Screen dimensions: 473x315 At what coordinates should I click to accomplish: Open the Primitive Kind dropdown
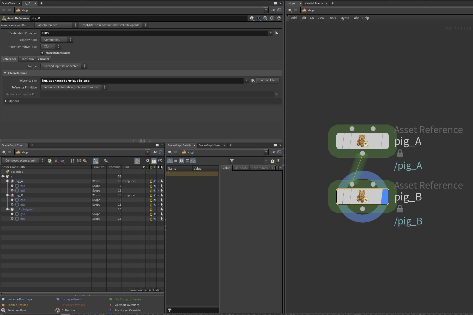(x=57, y=40)
